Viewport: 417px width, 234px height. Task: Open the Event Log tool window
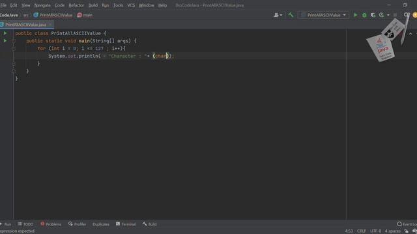(x=407, y=224)
